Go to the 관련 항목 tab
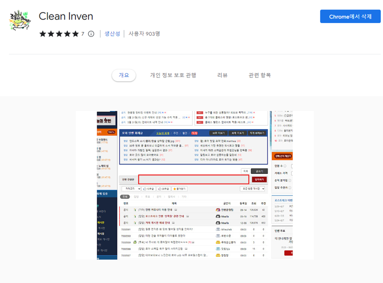The height and width of the screenshot is (283, 383). (x=259, y=75)
